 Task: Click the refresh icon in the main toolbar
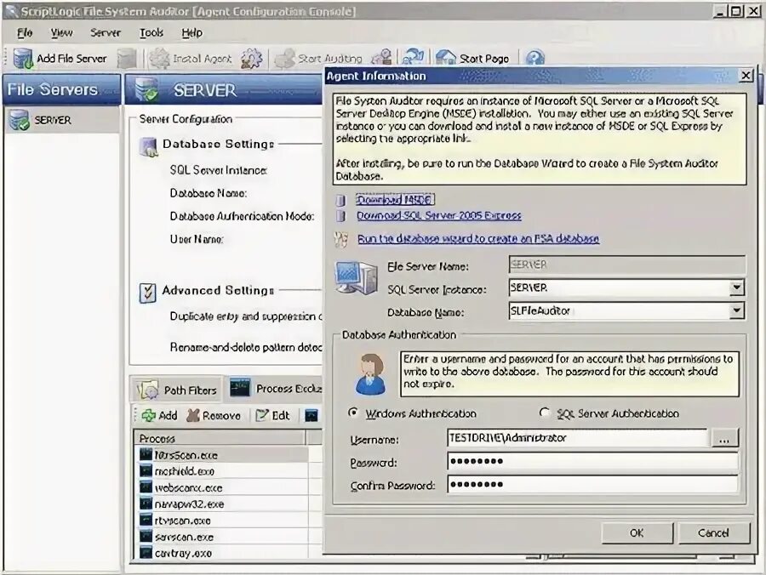(x=413, y=58)
